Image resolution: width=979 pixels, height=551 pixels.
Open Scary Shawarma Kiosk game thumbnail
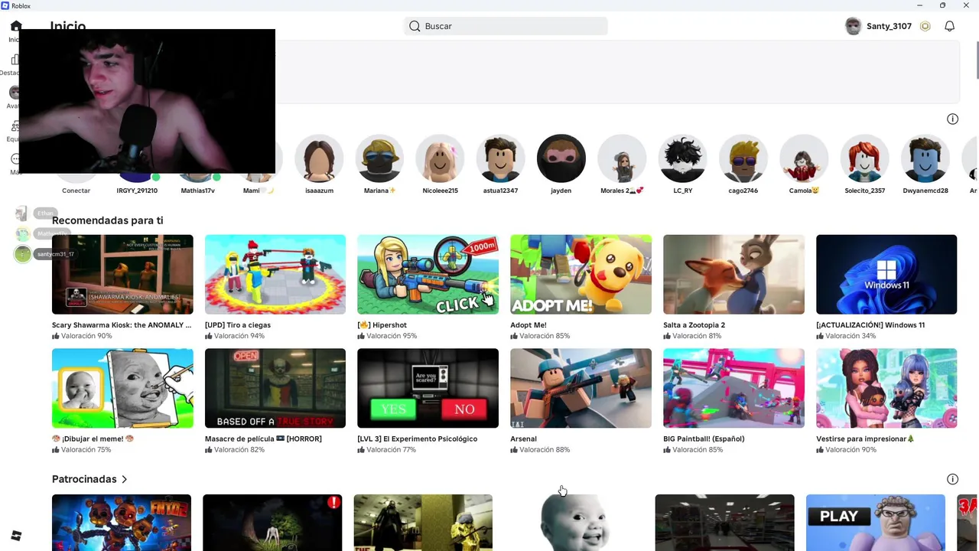tap(122, 274)
